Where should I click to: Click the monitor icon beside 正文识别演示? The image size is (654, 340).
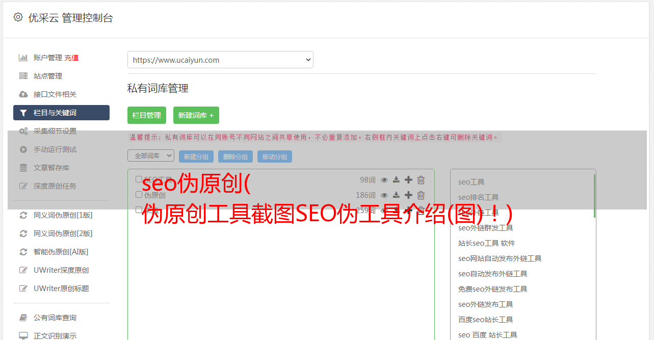coord(23,336)
